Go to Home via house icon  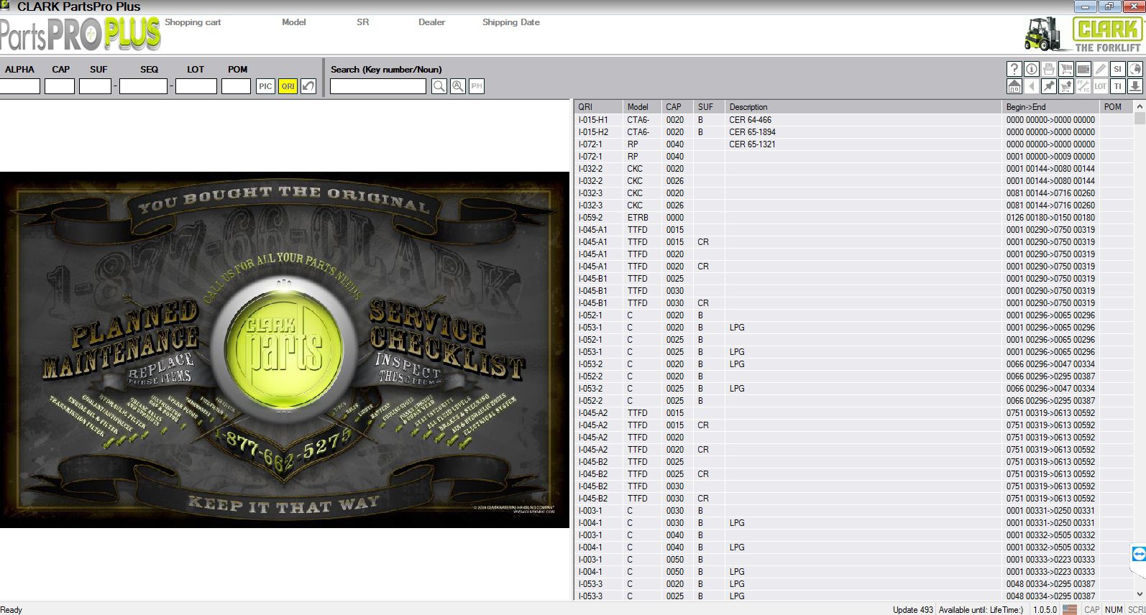(x=1014, y=86)
